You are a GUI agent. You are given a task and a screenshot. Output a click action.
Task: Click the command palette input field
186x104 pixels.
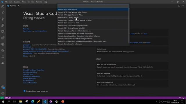93,6
